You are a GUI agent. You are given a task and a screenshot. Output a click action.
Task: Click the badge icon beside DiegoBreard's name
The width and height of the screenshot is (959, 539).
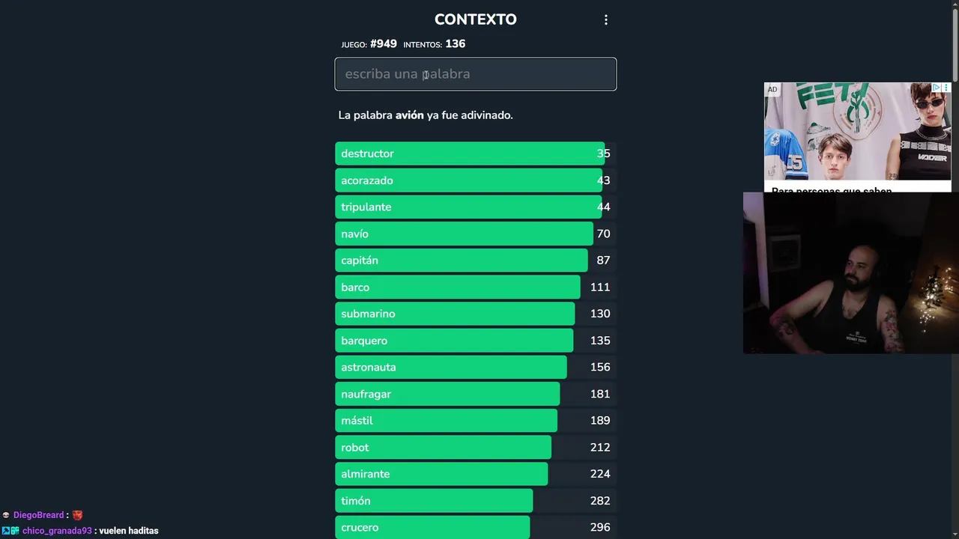coord(6,515)
